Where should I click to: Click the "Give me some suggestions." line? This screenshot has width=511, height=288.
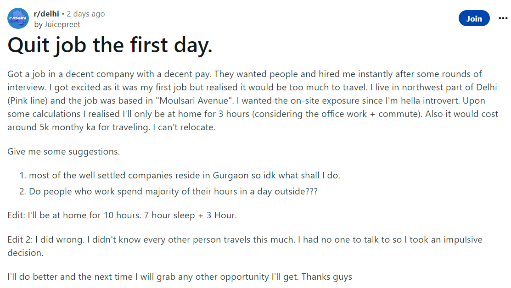click(x=64, y=151)
